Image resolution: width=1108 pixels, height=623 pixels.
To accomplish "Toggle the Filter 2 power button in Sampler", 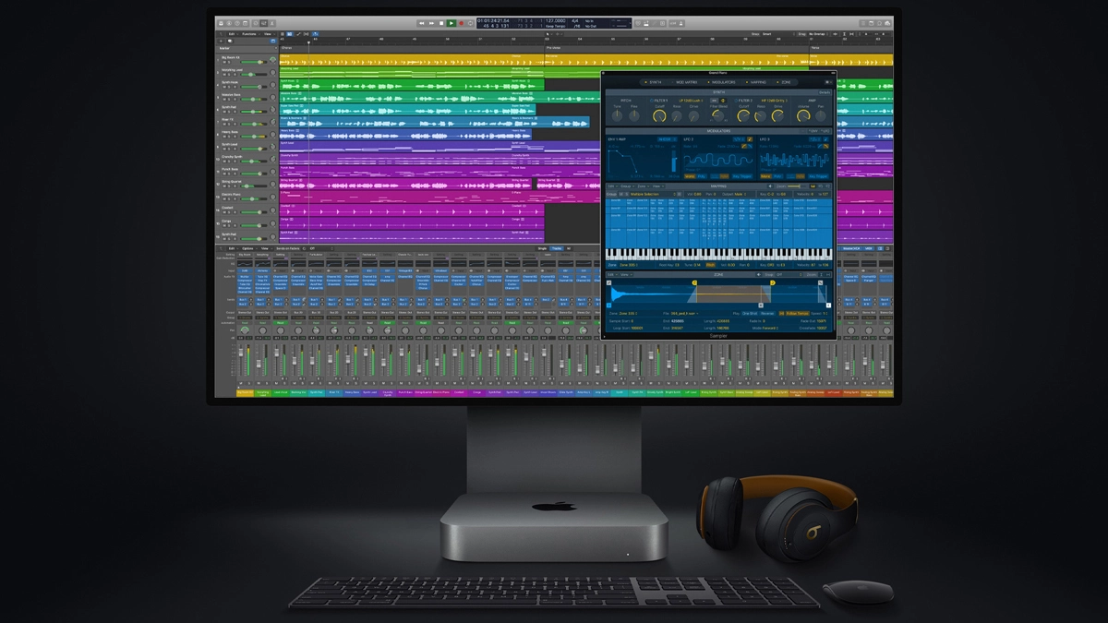I will point(736,101).
